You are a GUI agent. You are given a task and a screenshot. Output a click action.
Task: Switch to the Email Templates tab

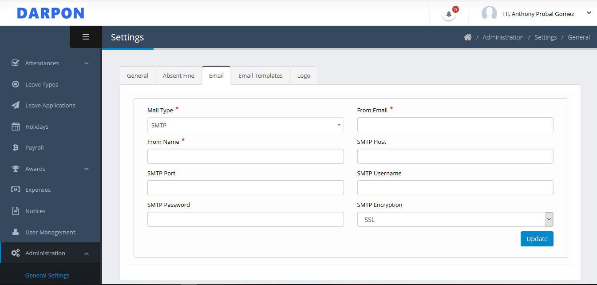click(x=260, y=75)
